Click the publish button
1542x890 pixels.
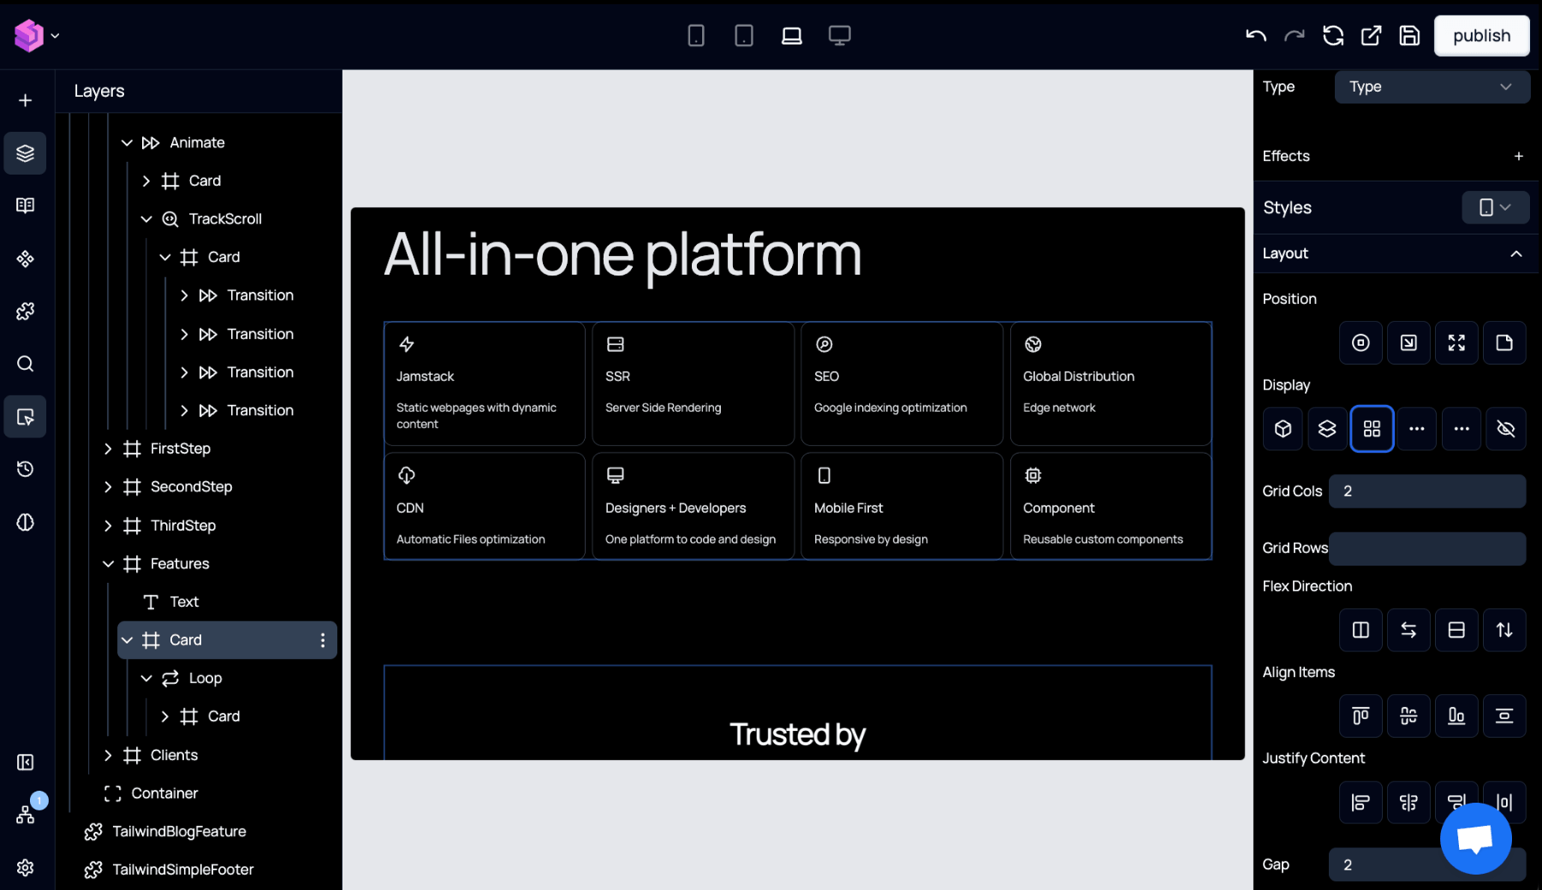click(x=1481, y=36)
